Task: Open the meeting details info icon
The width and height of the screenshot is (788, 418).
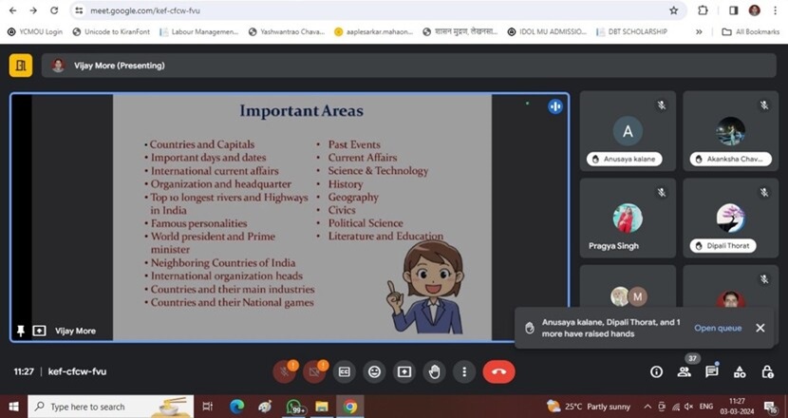Action: (x=656, y=371)
